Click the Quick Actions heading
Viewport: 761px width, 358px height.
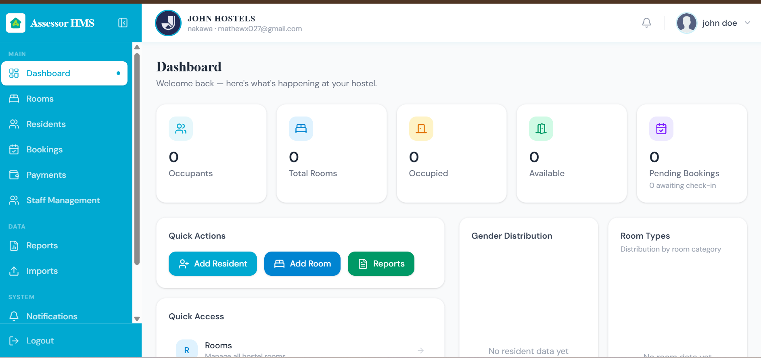point(197,236)
